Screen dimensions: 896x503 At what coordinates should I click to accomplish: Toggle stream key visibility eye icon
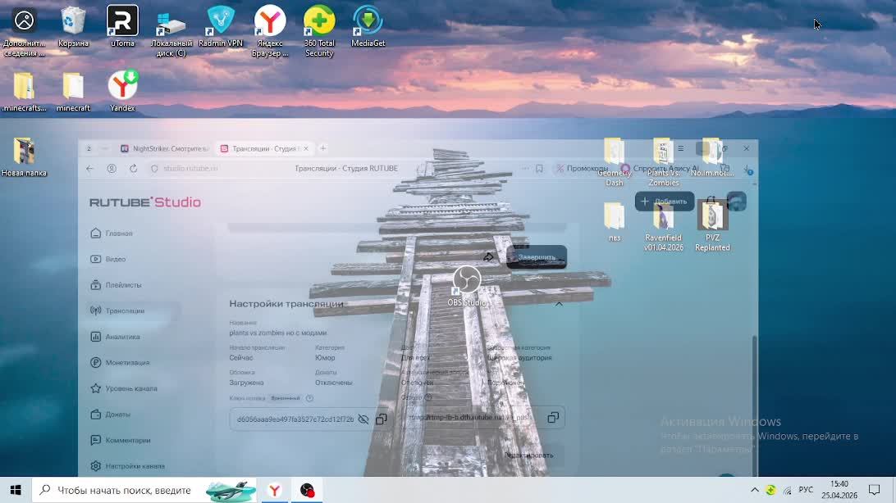(x=363, y=419)
